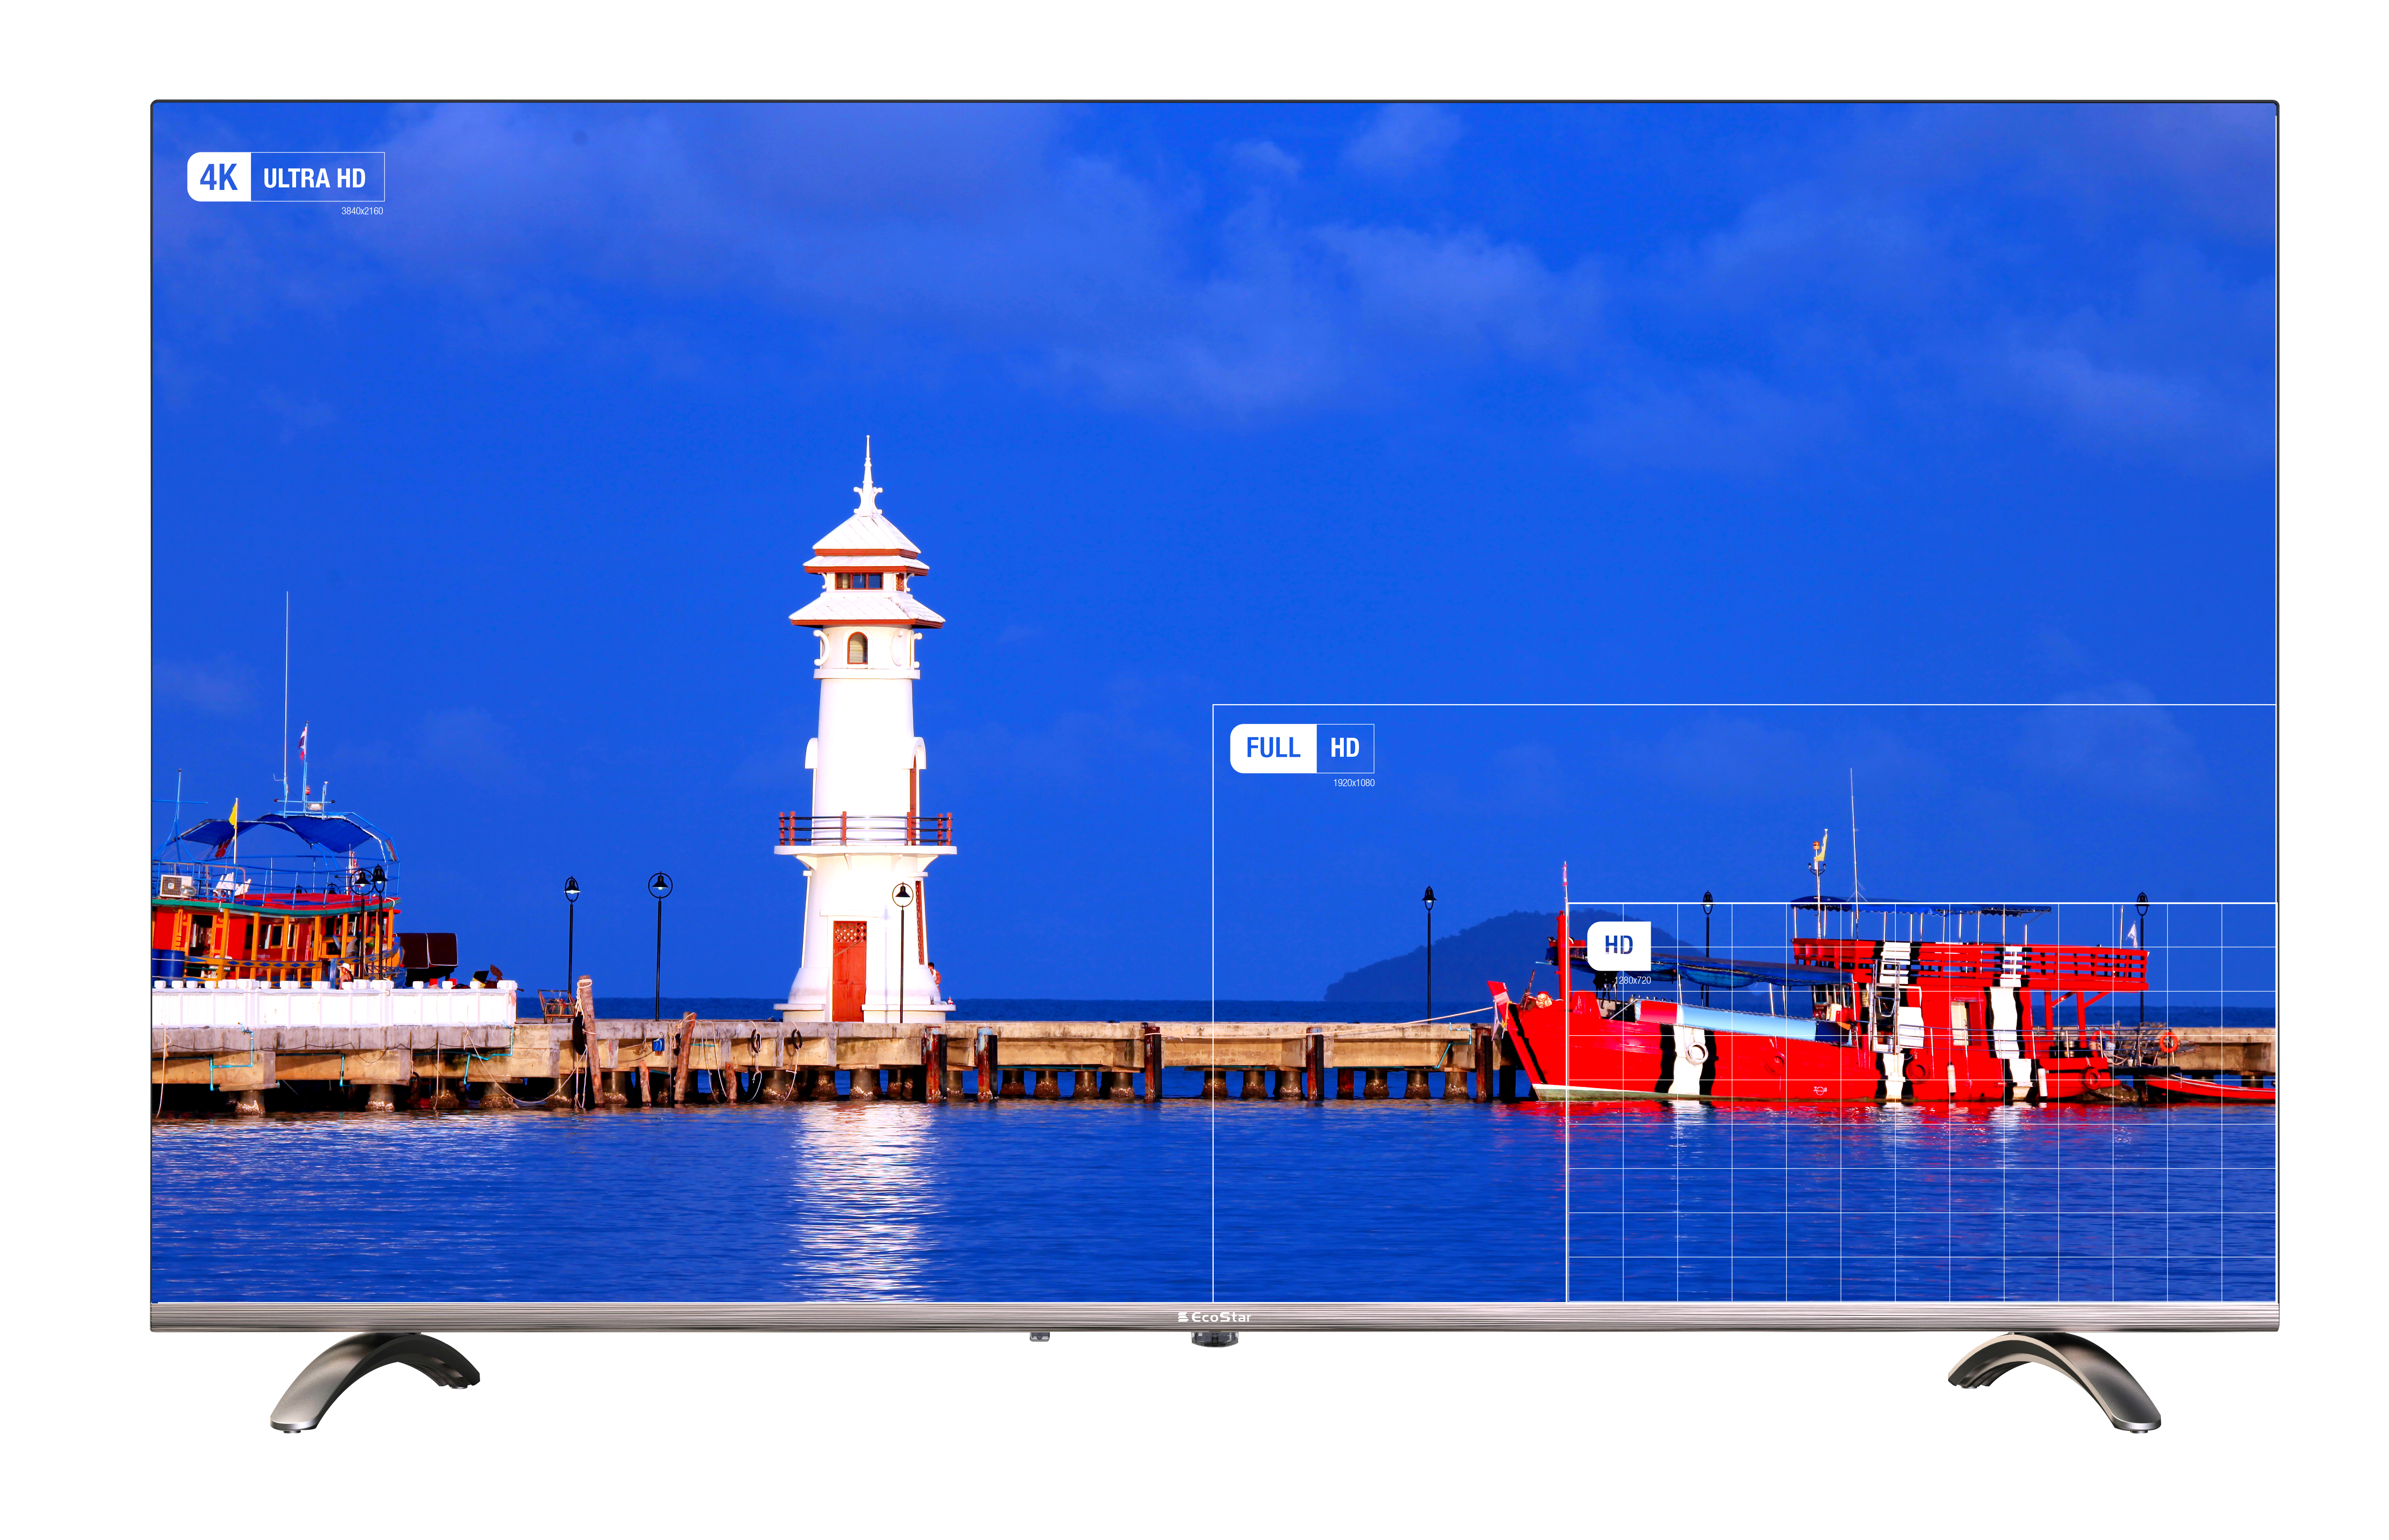2389x1540 pixels.
Task: Click the EcoStar logo on the bezel
Action: coord(1215,1317)
